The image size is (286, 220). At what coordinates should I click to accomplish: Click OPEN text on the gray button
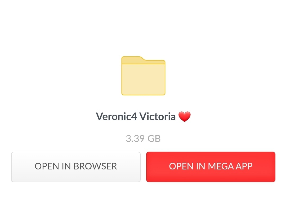pos(47,166)
